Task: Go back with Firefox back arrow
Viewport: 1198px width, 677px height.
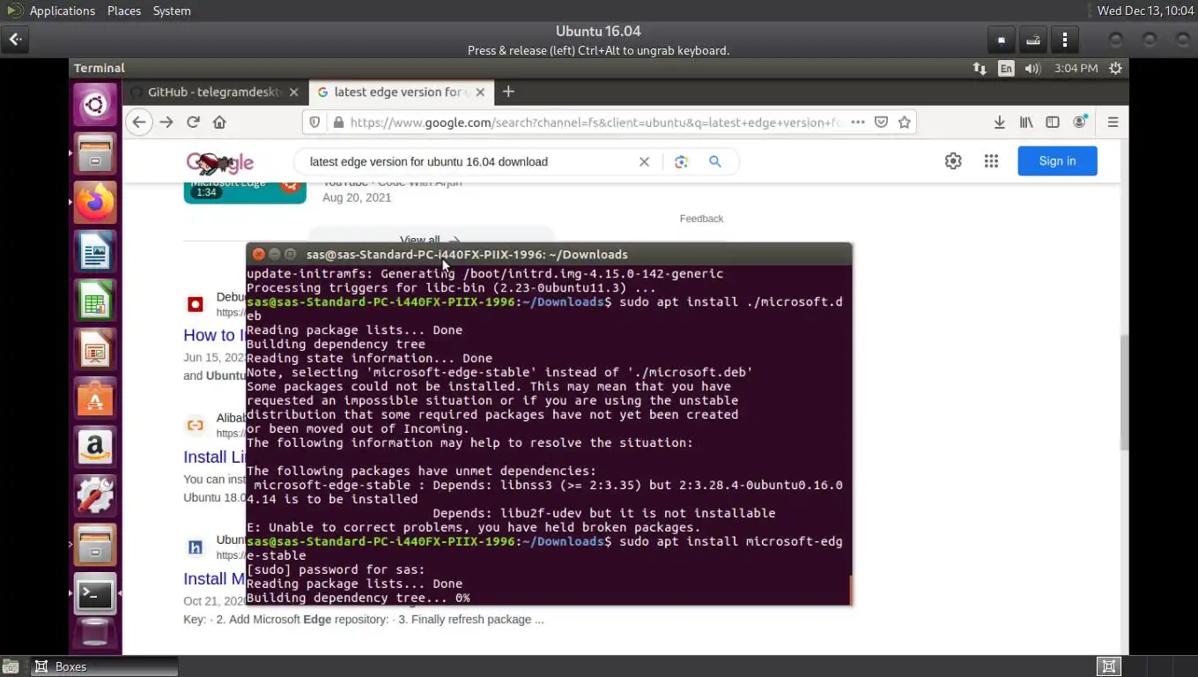Action: [139, 123]
